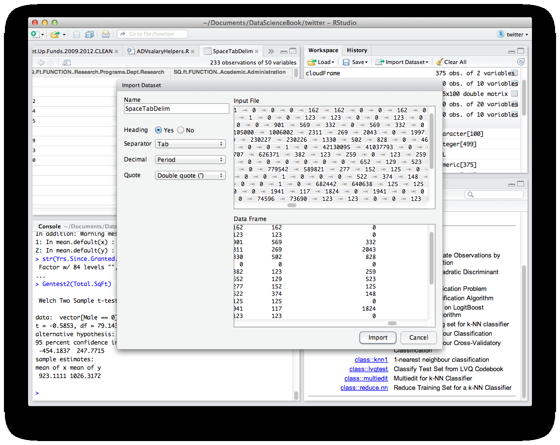Click the Print icon in main toolbar
Image resolution: width=560 pixels, height=445 pixels.
point(106,34)
